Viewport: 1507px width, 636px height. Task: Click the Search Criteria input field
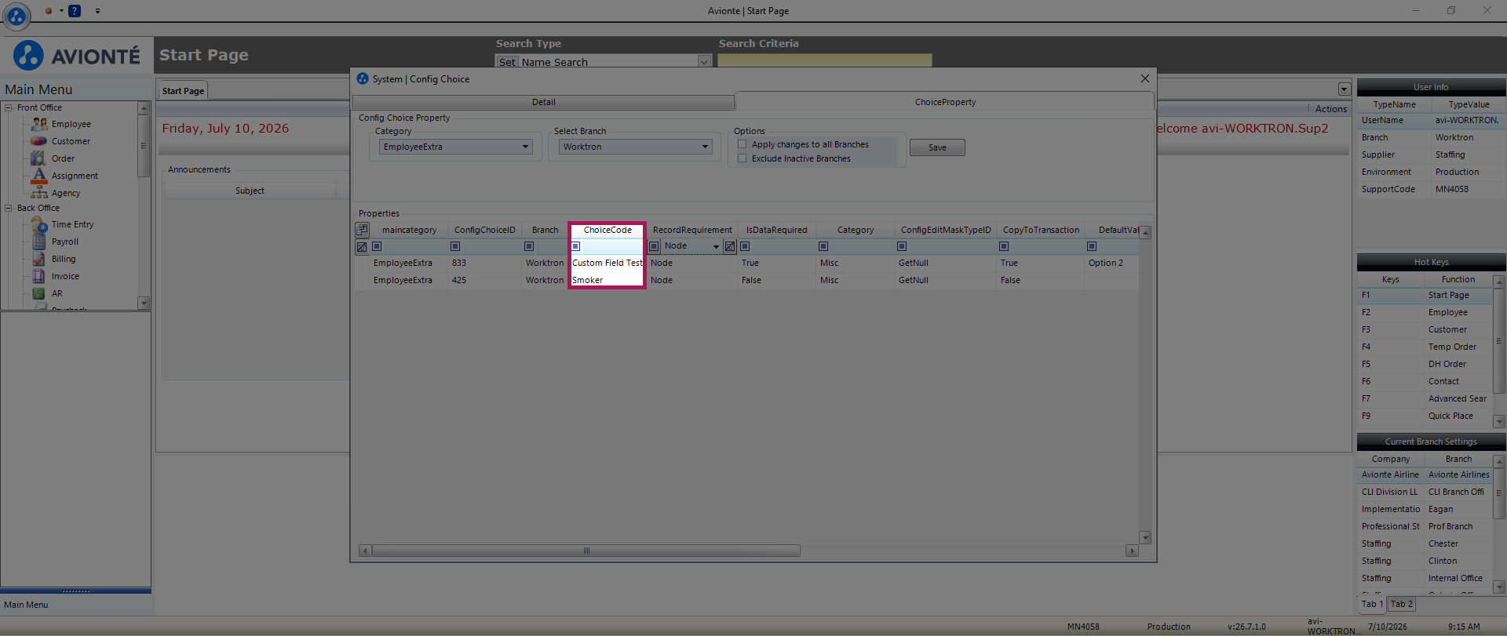[825, 60]
